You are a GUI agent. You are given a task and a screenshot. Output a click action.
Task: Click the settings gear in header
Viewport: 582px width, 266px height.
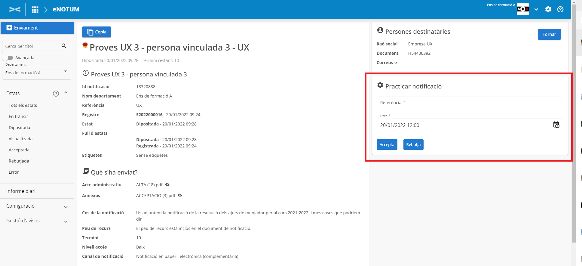click(x=548, y=9)
